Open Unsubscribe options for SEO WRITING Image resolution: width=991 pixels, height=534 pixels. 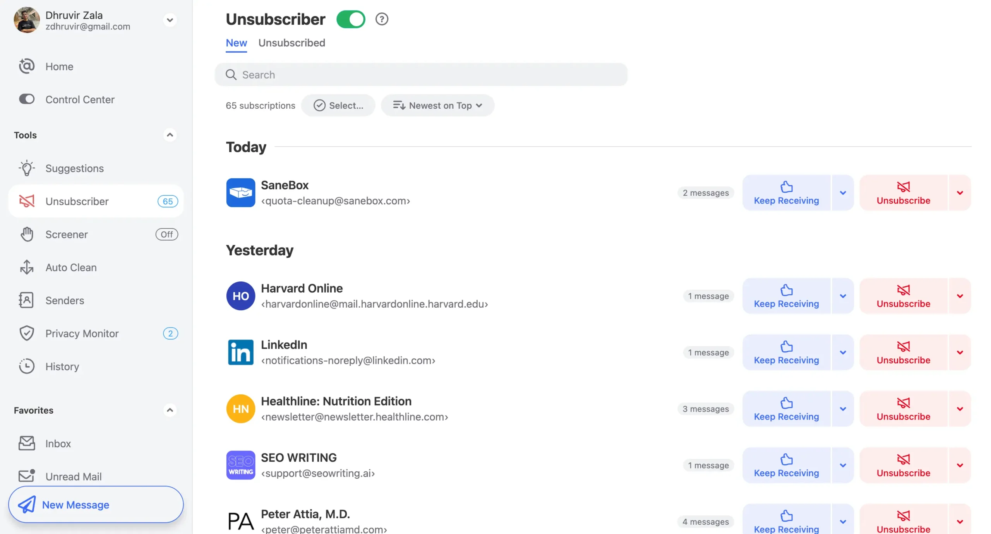tap(960, 465)
